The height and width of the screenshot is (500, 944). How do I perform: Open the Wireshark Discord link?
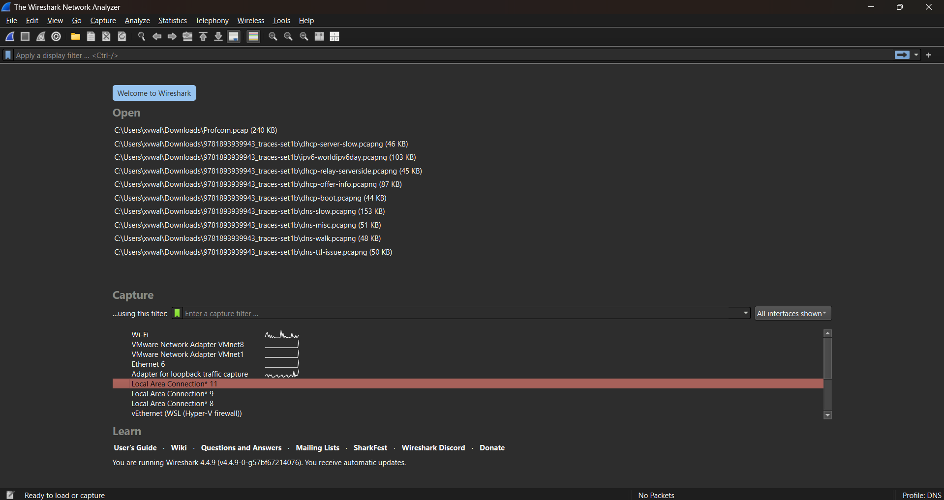pos(433,448)
